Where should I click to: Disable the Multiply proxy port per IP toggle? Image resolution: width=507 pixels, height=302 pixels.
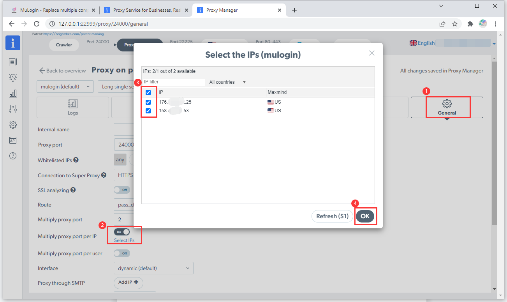pyautogui.click(x=121, y=231)
